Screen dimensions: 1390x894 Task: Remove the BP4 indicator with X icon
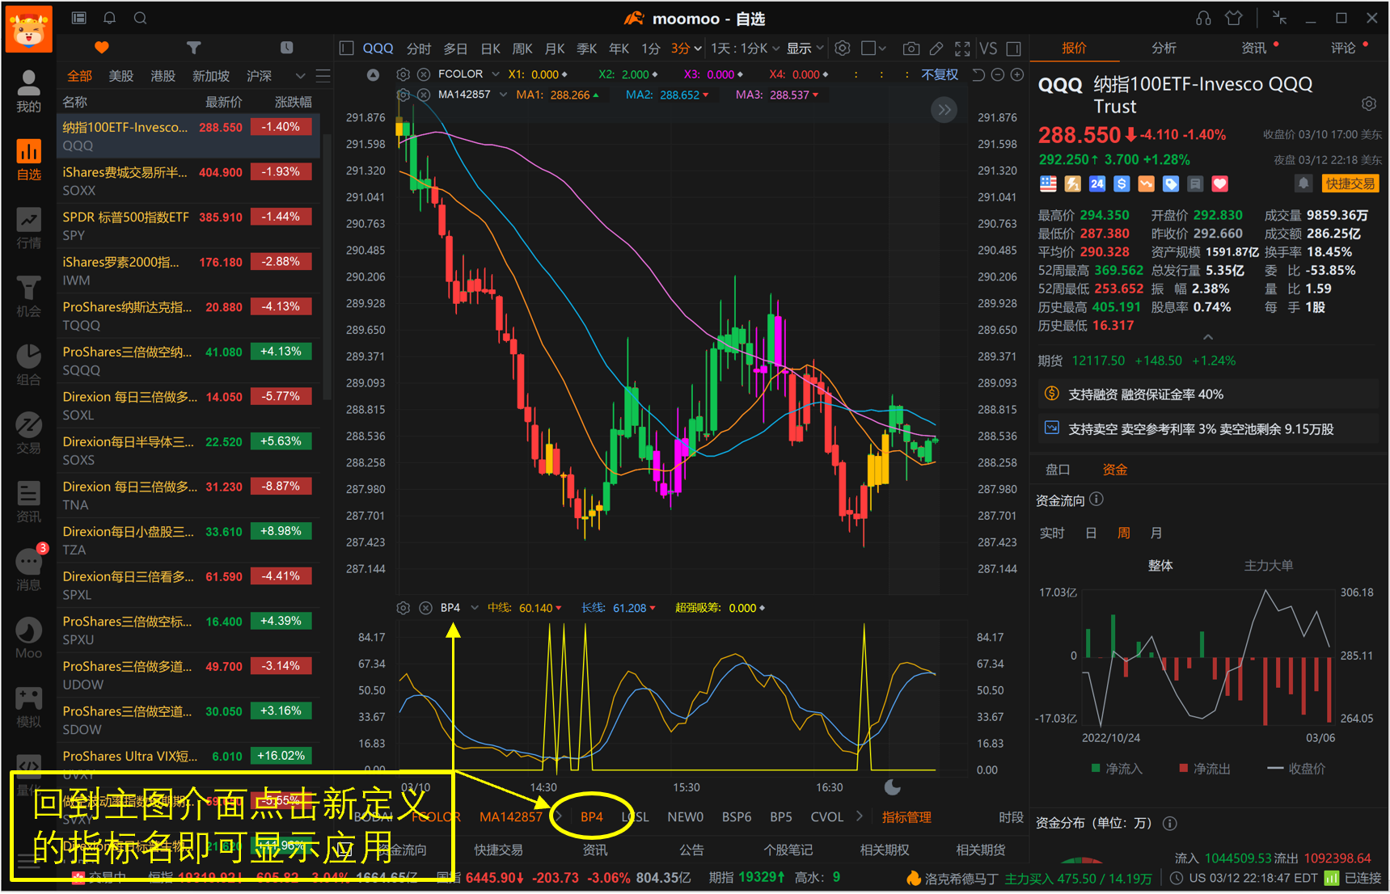[425, 608]
